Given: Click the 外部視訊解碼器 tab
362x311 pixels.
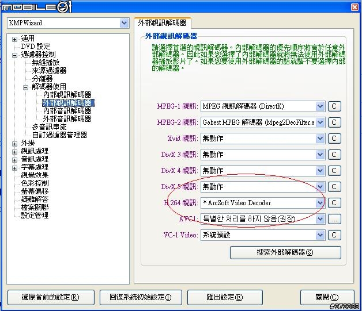Looking at the screenshot, I should 163,23.
